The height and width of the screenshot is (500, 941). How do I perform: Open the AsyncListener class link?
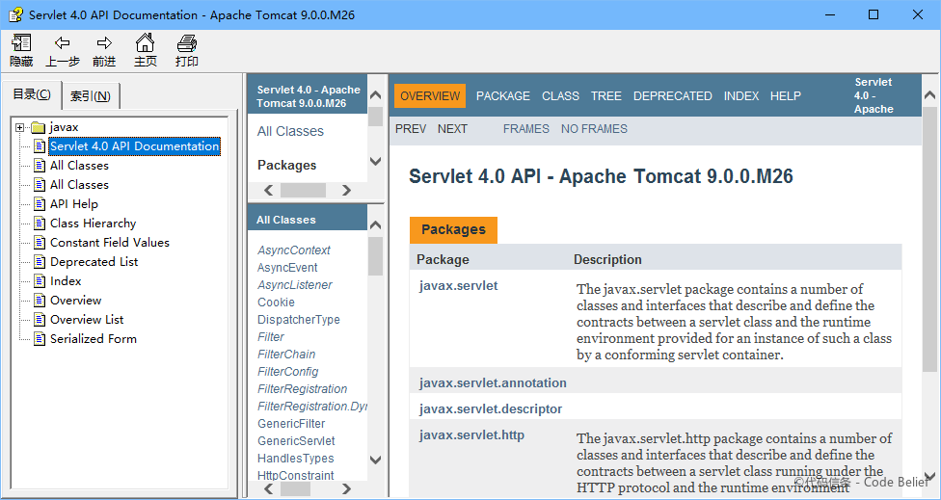(x=295, y=285)
